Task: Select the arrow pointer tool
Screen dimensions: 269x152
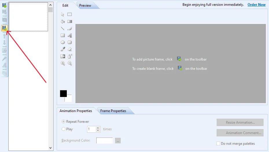Action: tap(62, 14)
